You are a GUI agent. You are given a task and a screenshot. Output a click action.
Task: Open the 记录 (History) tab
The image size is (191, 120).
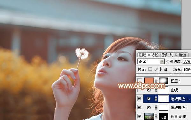pyautogui.click(x=164, y=55)
